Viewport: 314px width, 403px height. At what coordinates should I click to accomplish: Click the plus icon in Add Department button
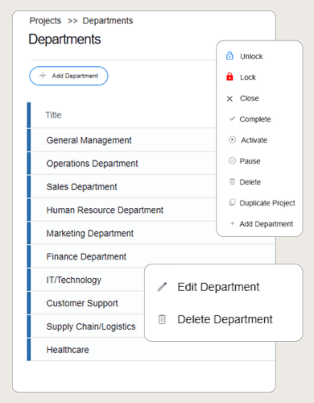click(x=43, y=76)
